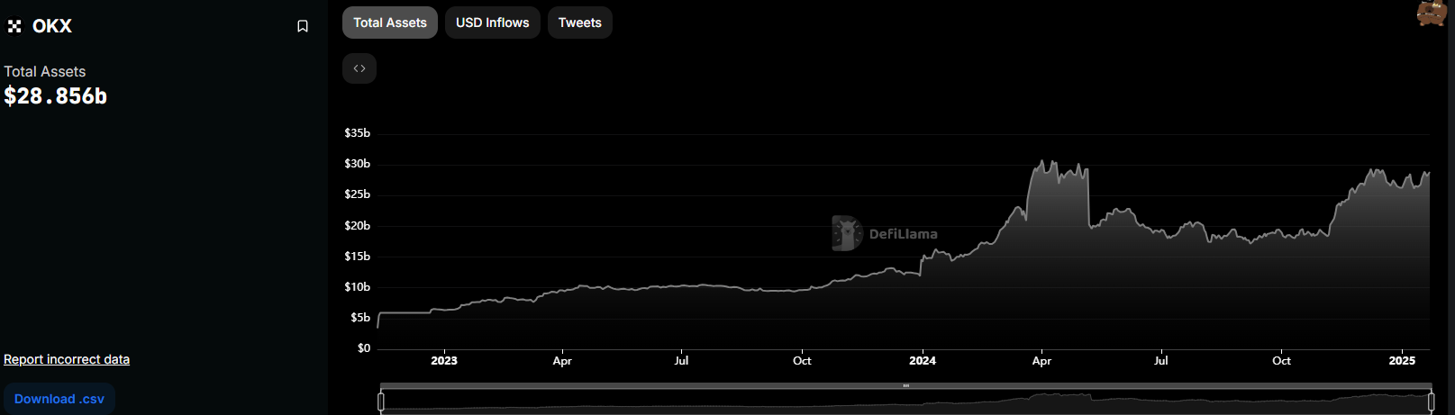This screenshot has width=1455, height=415.
Task: Click the $10b y-axis label
Action: (357, 287)
